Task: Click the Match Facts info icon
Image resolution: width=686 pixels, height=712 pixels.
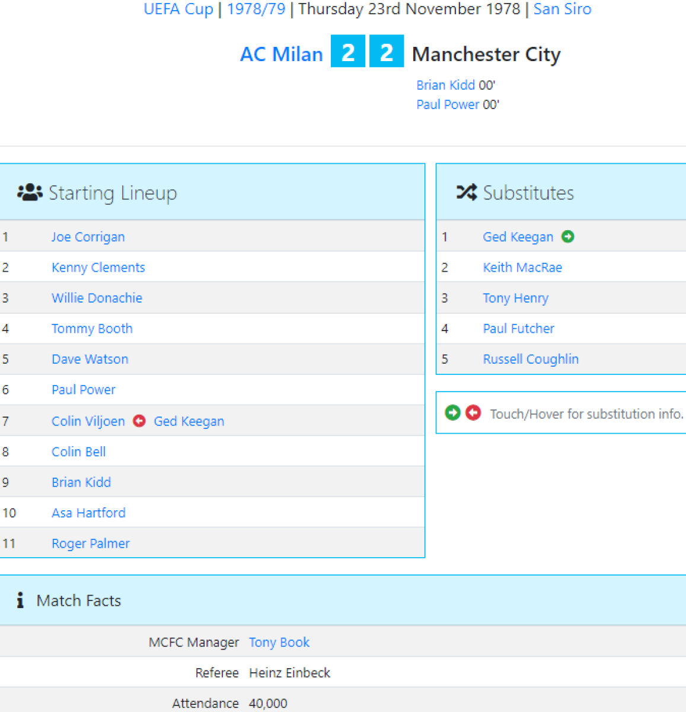Action: [20, 600]
